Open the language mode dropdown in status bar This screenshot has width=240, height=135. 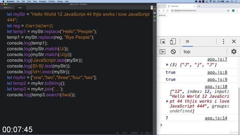pos(135,133)
